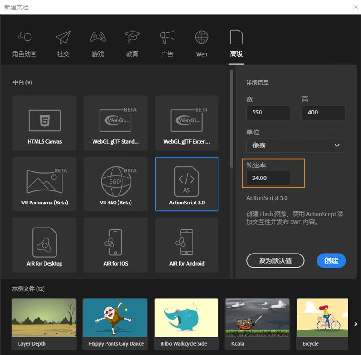Click the platform list scrollbar

[x=231, y=119]
